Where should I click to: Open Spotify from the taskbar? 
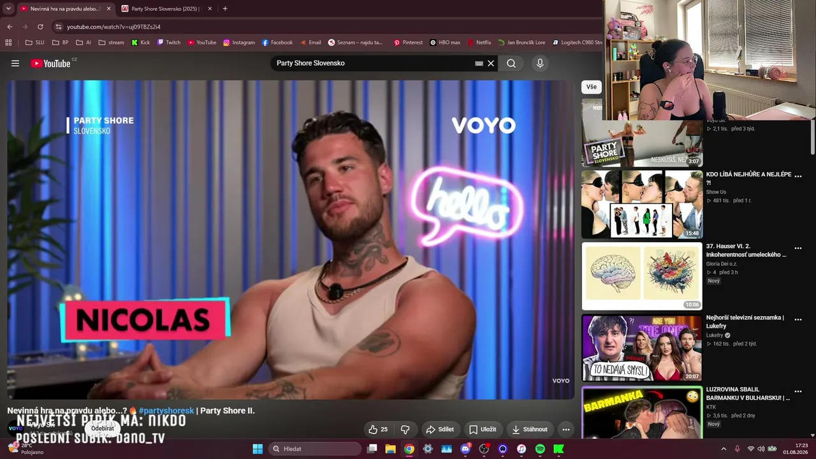(x=540, y=449)
